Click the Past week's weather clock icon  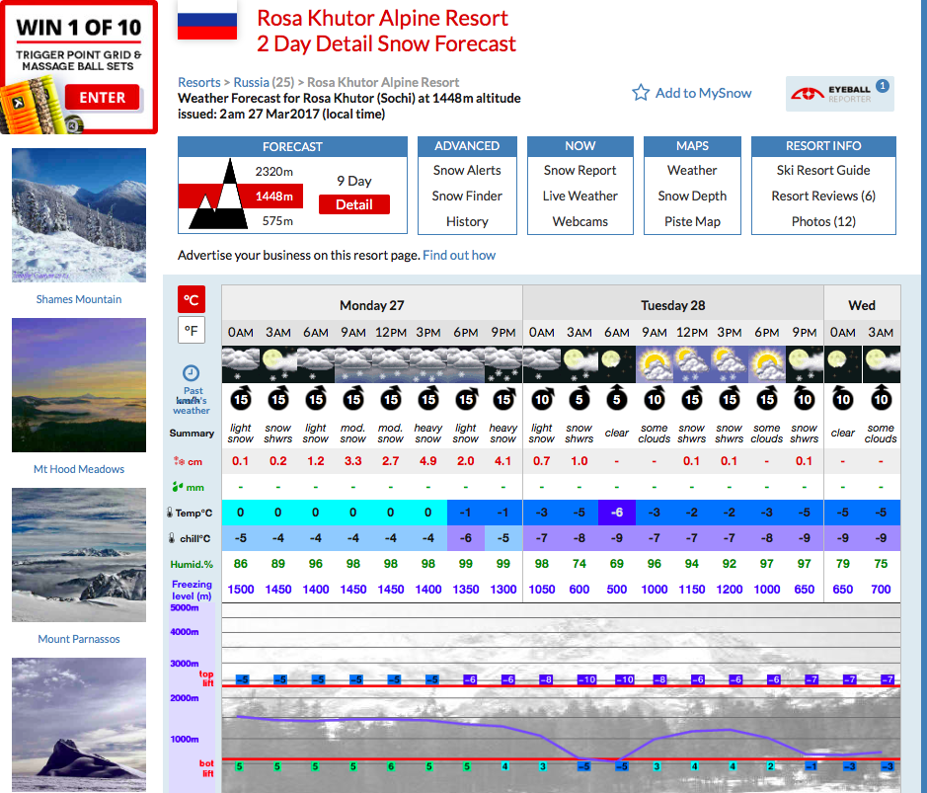(191, 372)
